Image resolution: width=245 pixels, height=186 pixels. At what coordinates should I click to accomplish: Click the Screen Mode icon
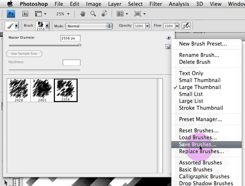pyautogui.click(x=138, y=14)
